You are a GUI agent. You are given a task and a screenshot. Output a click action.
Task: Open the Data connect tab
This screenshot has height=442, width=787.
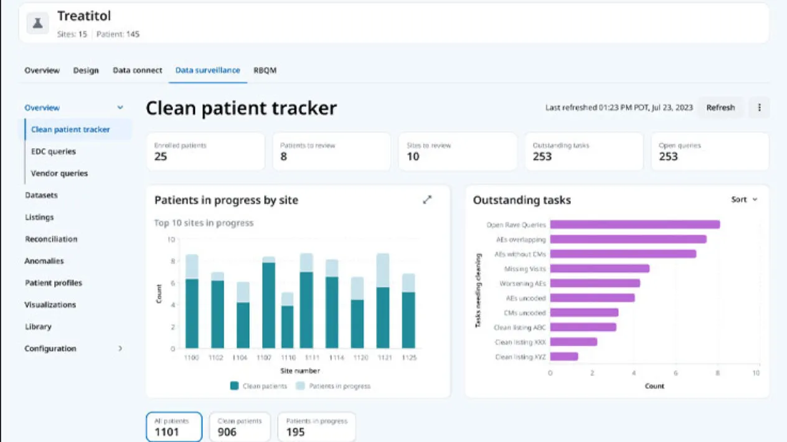pyautogui.click(x=137, y=70)
